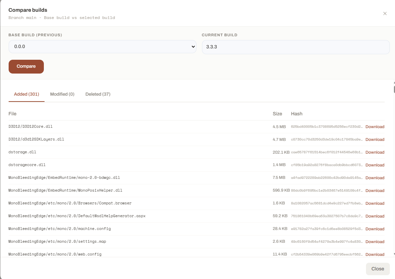The image size is (395, 279).
Task: Select the Compat.browser file path
Action: click(70, 203)
